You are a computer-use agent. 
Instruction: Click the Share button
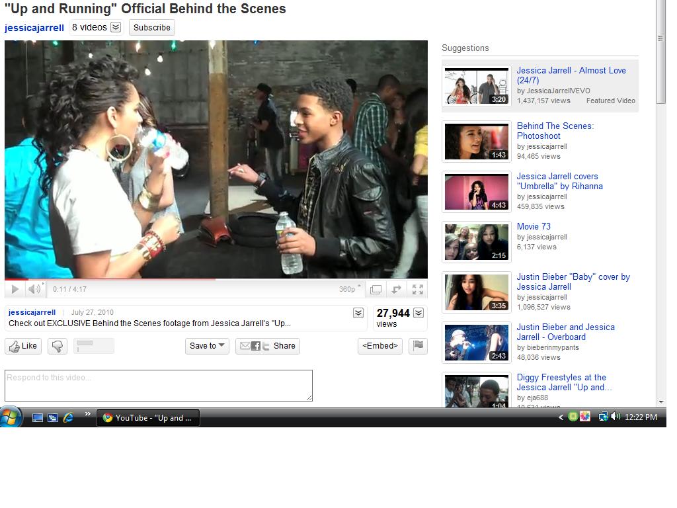pyautogui.click(x=268, y=346)
